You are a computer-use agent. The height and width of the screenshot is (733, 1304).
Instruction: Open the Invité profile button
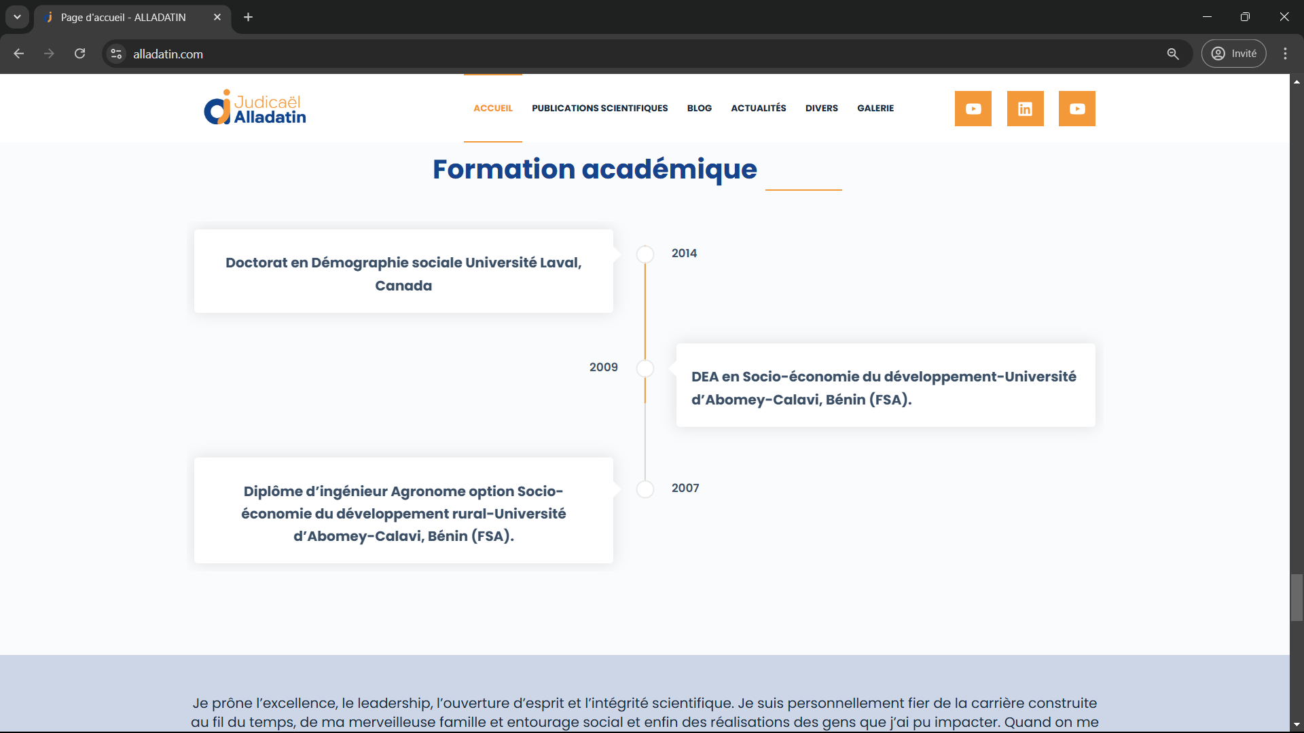(x=1233, y=54)
